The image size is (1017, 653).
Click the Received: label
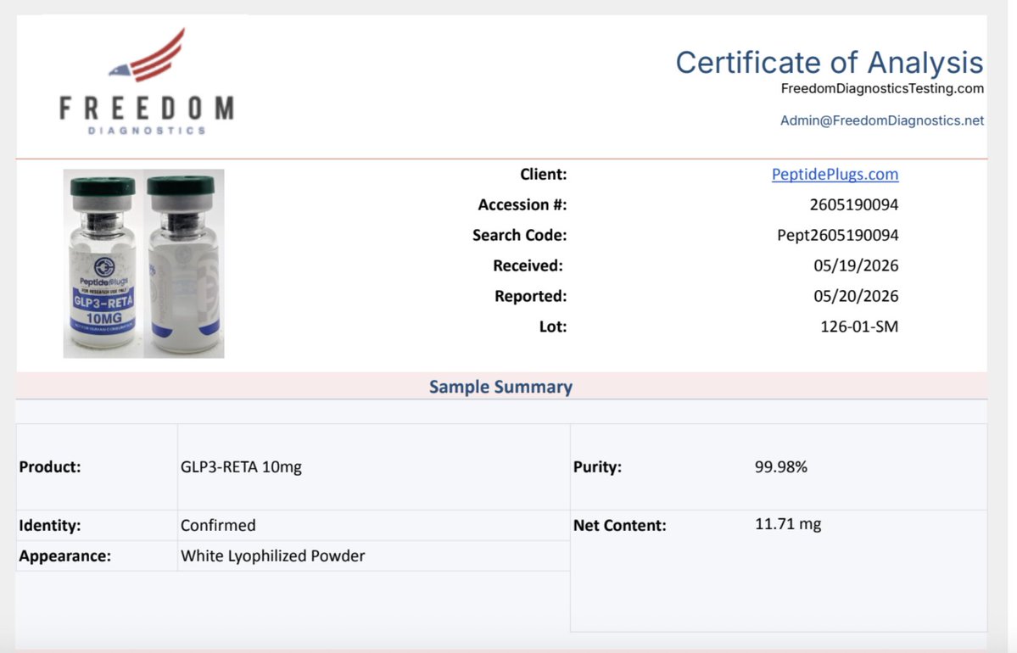tap(528, 266)
